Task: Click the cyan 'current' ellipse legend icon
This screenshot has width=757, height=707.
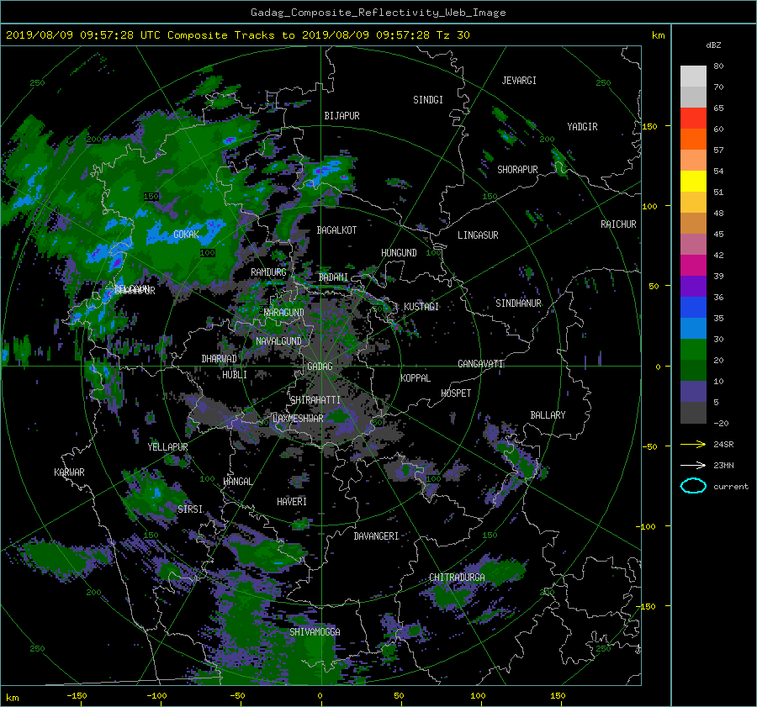Action: [x=693, y=486]
